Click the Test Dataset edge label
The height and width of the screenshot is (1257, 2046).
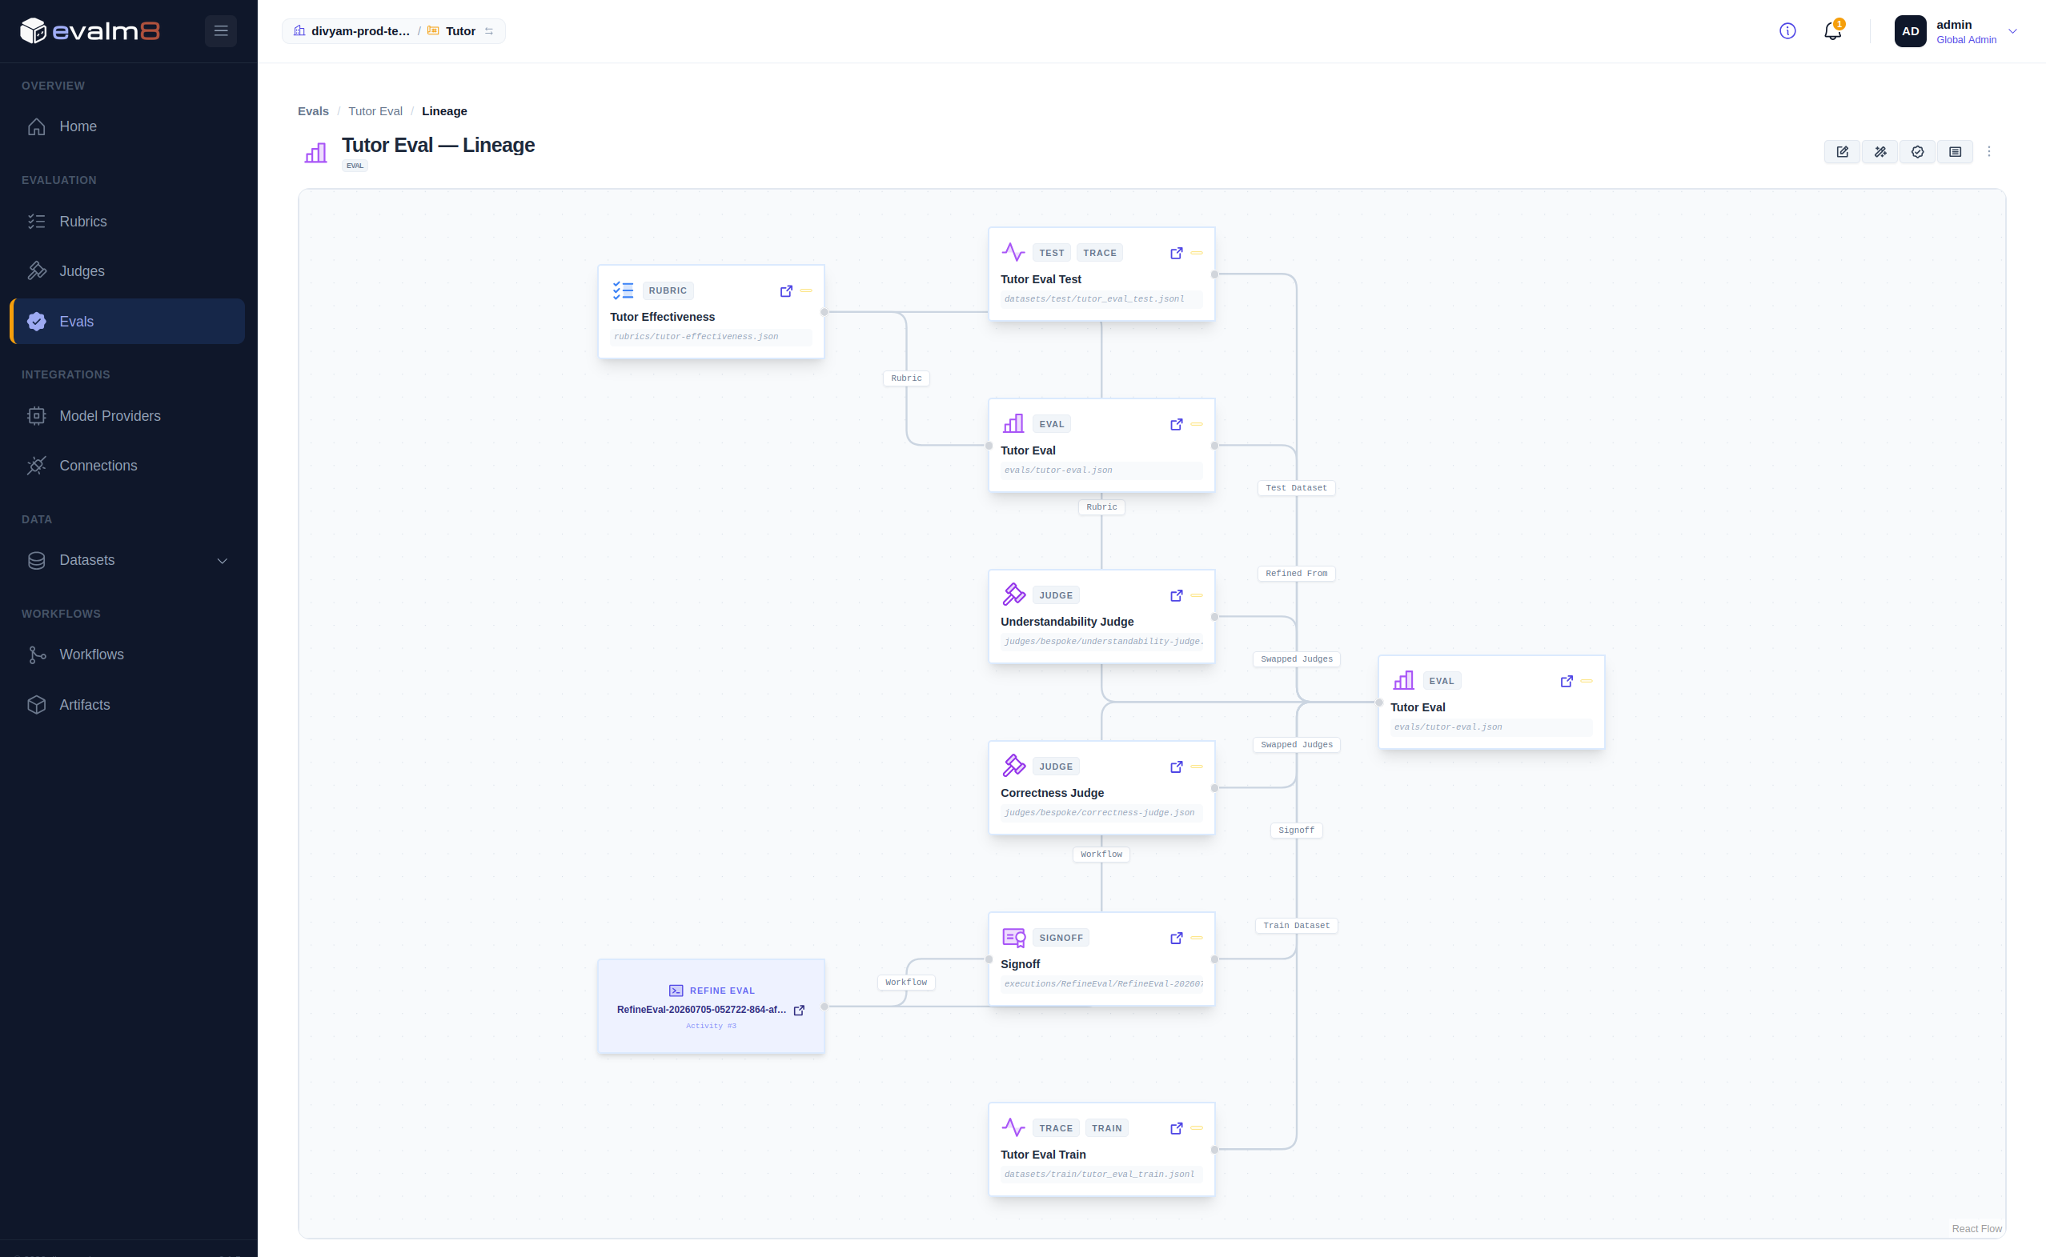(x=1296, y=488)
